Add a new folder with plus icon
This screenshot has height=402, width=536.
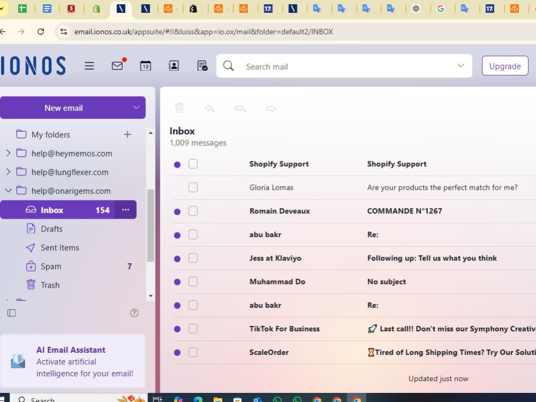128,135
